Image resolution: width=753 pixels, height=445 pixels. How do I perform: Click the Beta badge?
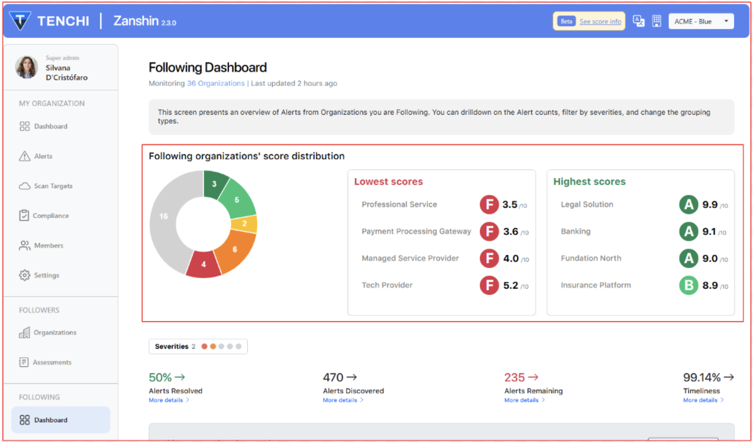(x=566, y=21)
